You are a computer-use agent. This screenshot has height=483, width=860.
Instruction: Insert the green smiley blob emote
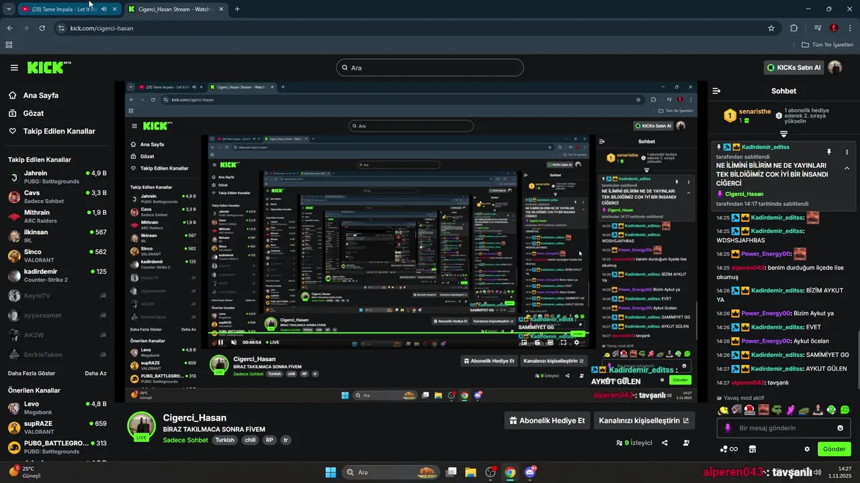pyautogui.click(x=845, y=410)
